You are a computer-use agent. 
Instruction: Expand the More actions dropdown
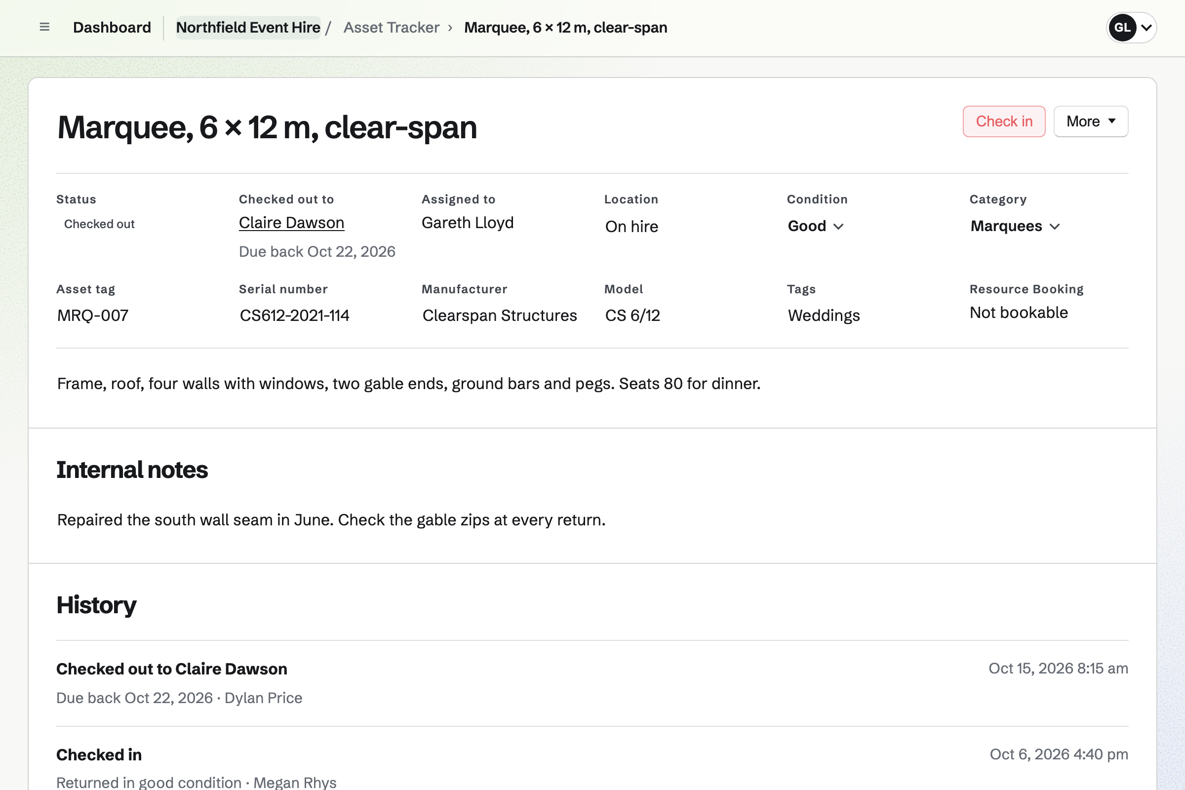[1091, 121]
